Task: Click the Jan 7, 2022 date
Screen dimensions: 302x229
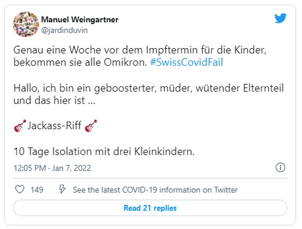Action: click(71, 168)
